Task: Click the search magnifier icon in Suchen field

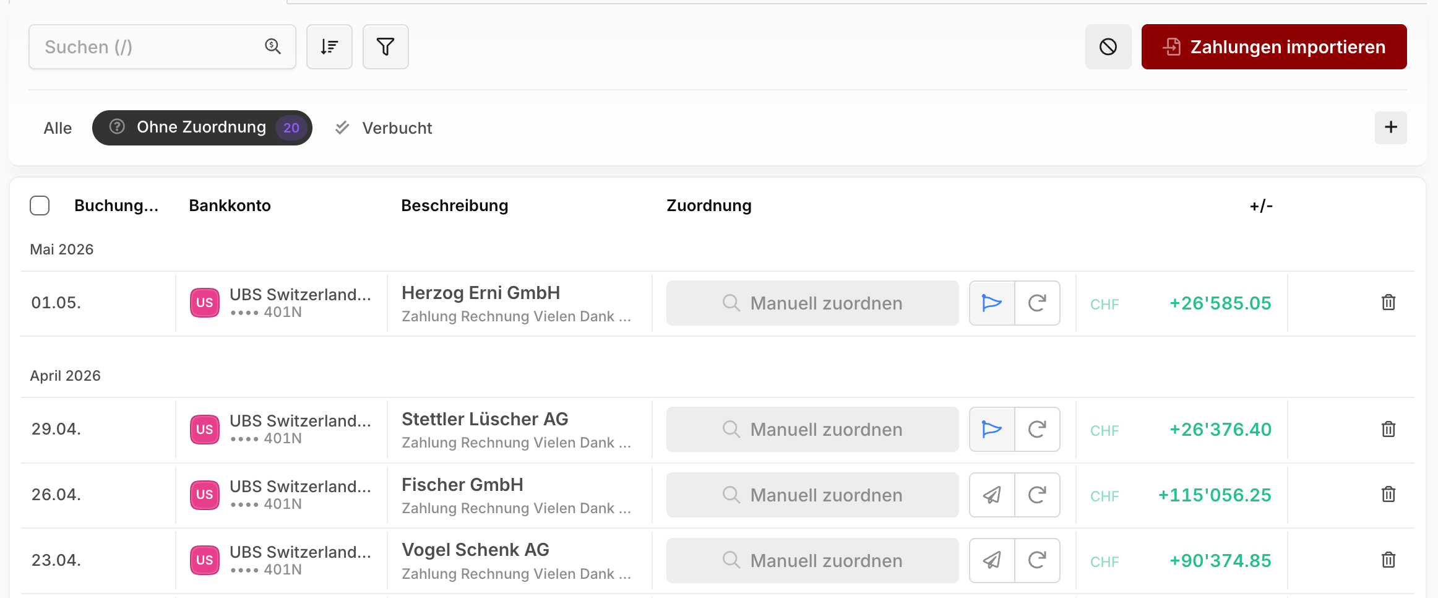Action: [273, 46]
